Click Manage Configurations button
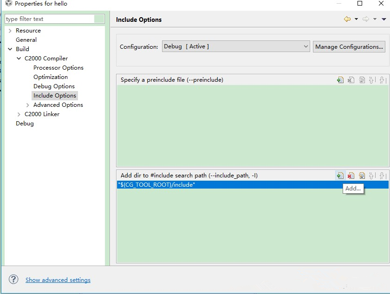This screenshot has height=294, width=390. coord(349,47)
